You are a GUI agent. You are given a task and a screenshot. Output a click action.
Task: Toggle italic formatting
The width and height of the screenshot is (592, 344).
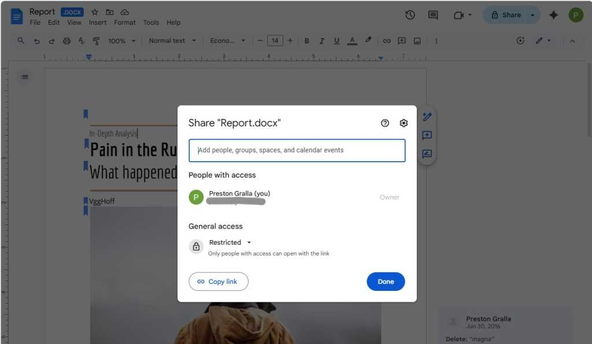tap(321, 40)
